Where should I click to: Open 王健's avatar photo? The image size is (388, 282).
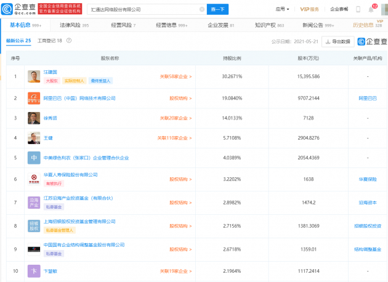34,138
